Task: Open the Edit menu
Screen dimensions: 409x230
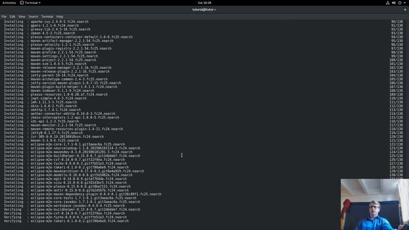Action: tap(12, 17)
